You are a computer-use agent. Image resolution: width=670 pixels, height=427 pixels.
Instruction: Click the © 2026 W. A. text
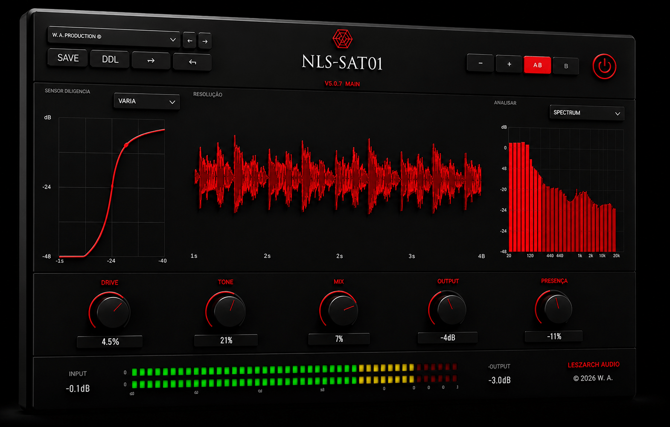(x=593, y=378)
